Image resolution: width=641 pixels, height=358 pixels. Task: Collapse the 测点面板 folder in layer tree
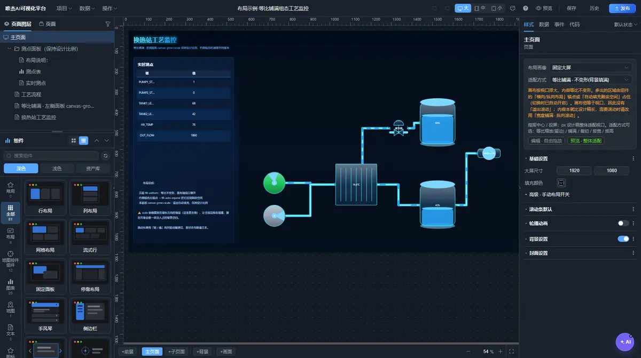click(x=10, y=49)
